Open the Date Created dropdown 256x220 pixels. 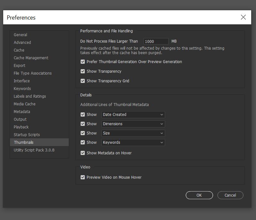pos(133,115)
